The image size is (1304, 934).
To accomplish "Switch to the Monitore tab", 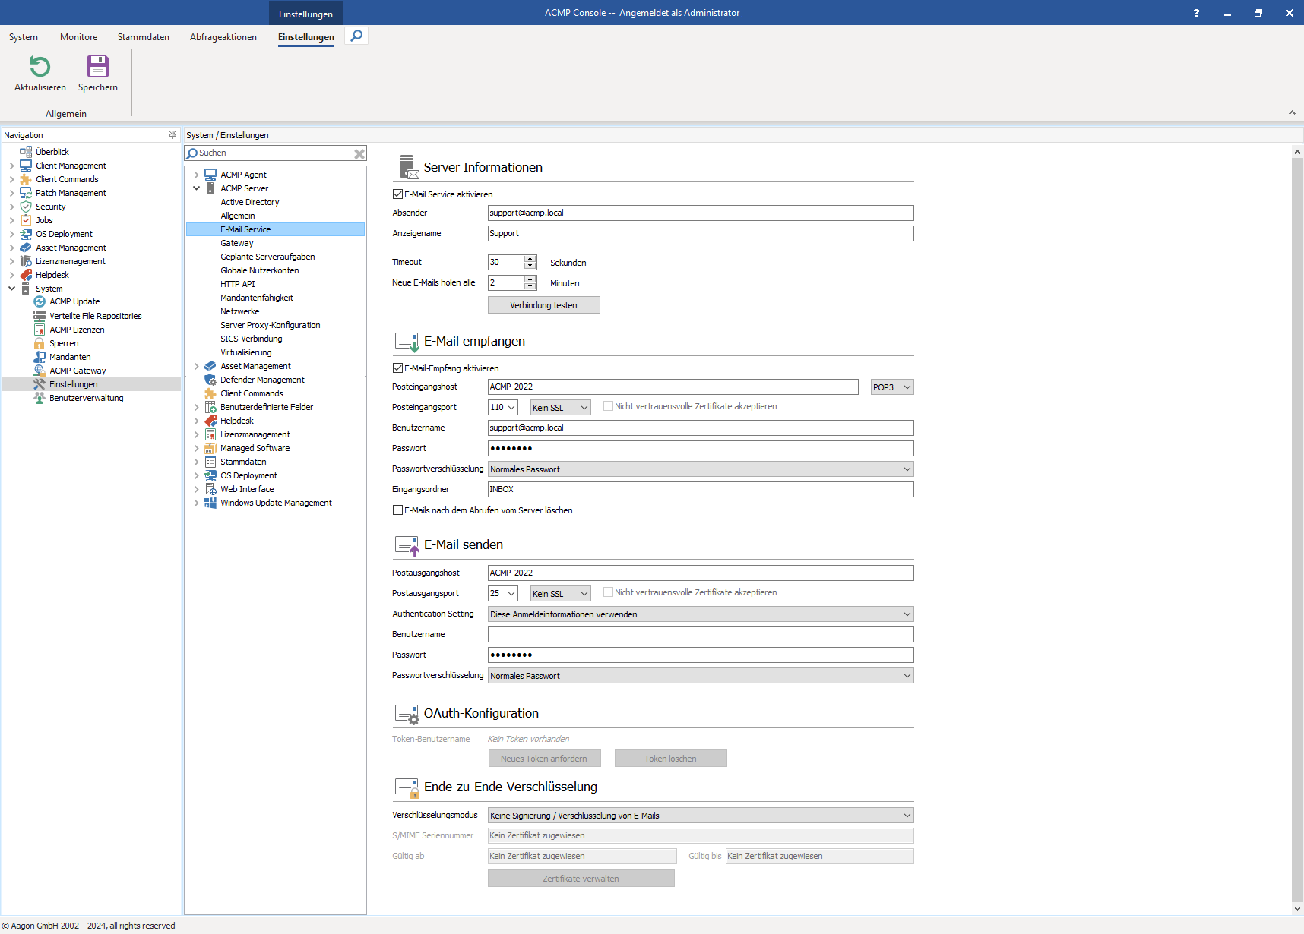I will (x=78, y=36).
